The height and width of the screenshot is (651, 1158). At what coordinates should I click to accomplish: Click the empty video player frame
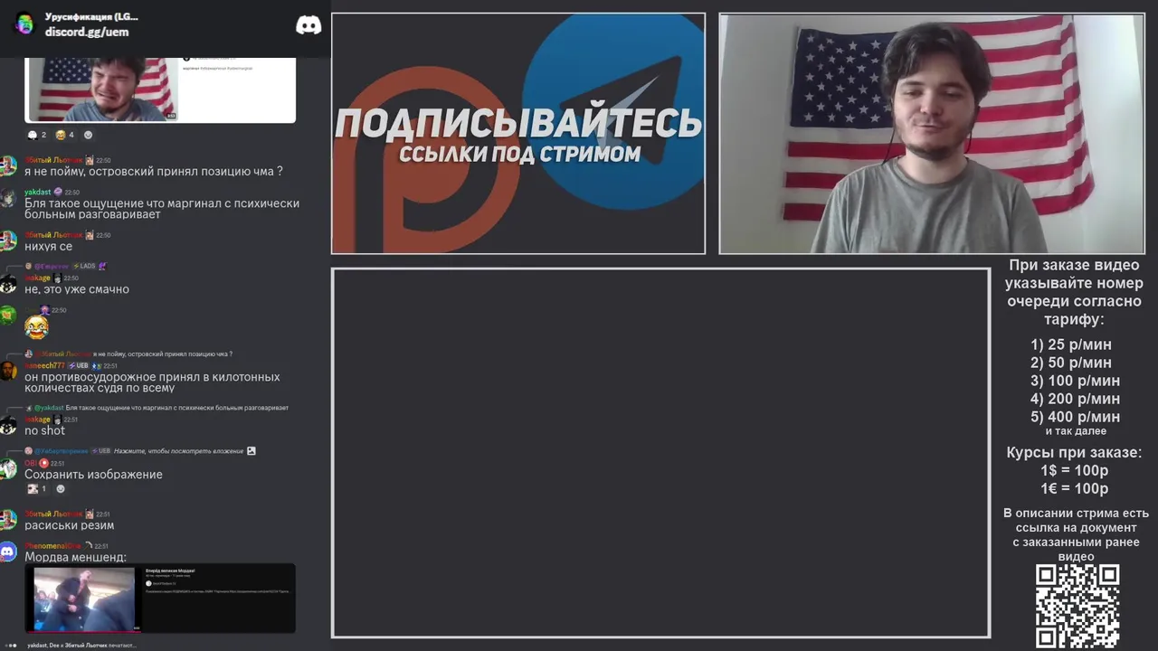point(660,453)
